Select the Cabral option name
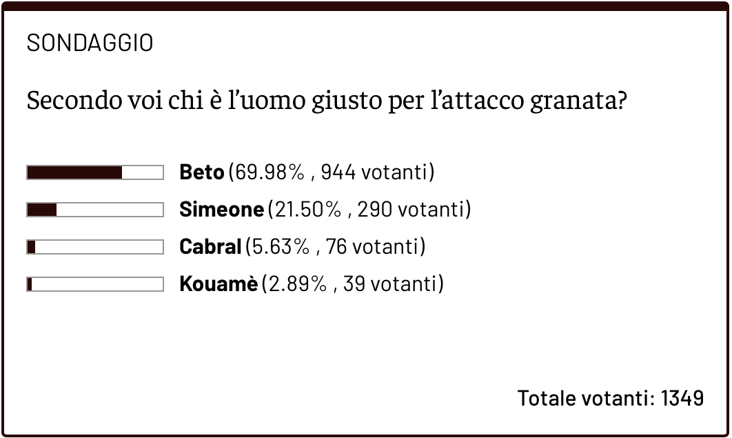Screen dimensions: 732x438 coord(210,247)
